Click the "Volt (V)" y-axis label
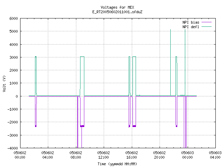222x167 pixels. coord(4,83)
